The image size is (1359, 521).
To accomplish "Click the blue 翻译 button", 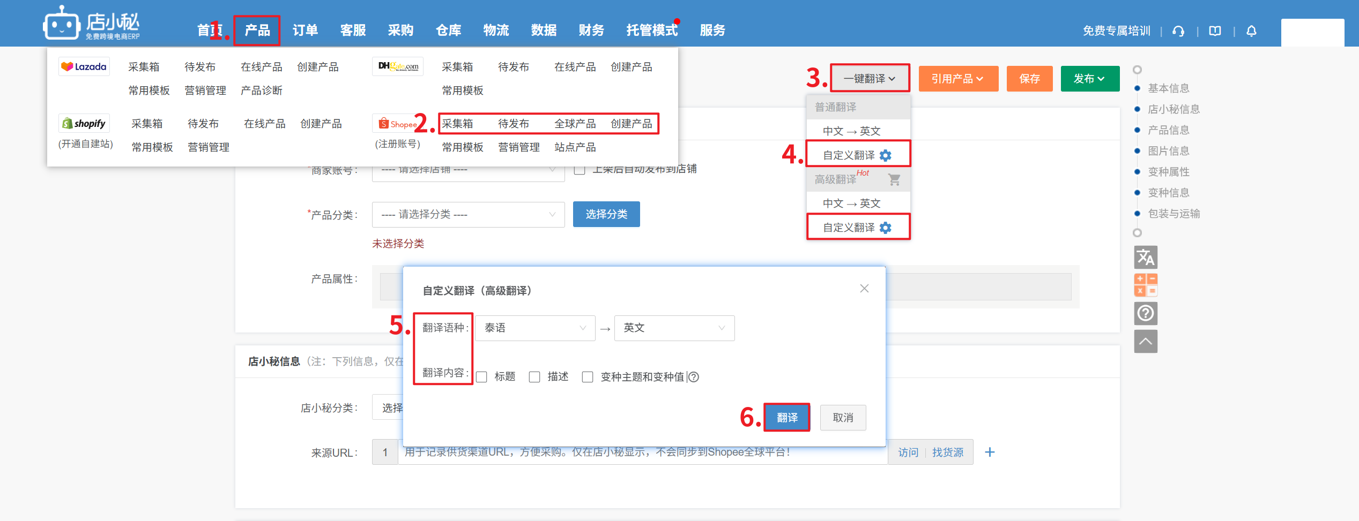I will (786, 418).
